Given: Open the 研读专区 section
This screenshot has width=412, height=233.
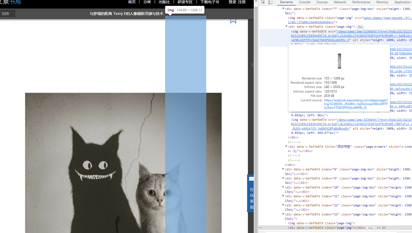Looking at the screenshot, I should [x=185, y=2].
